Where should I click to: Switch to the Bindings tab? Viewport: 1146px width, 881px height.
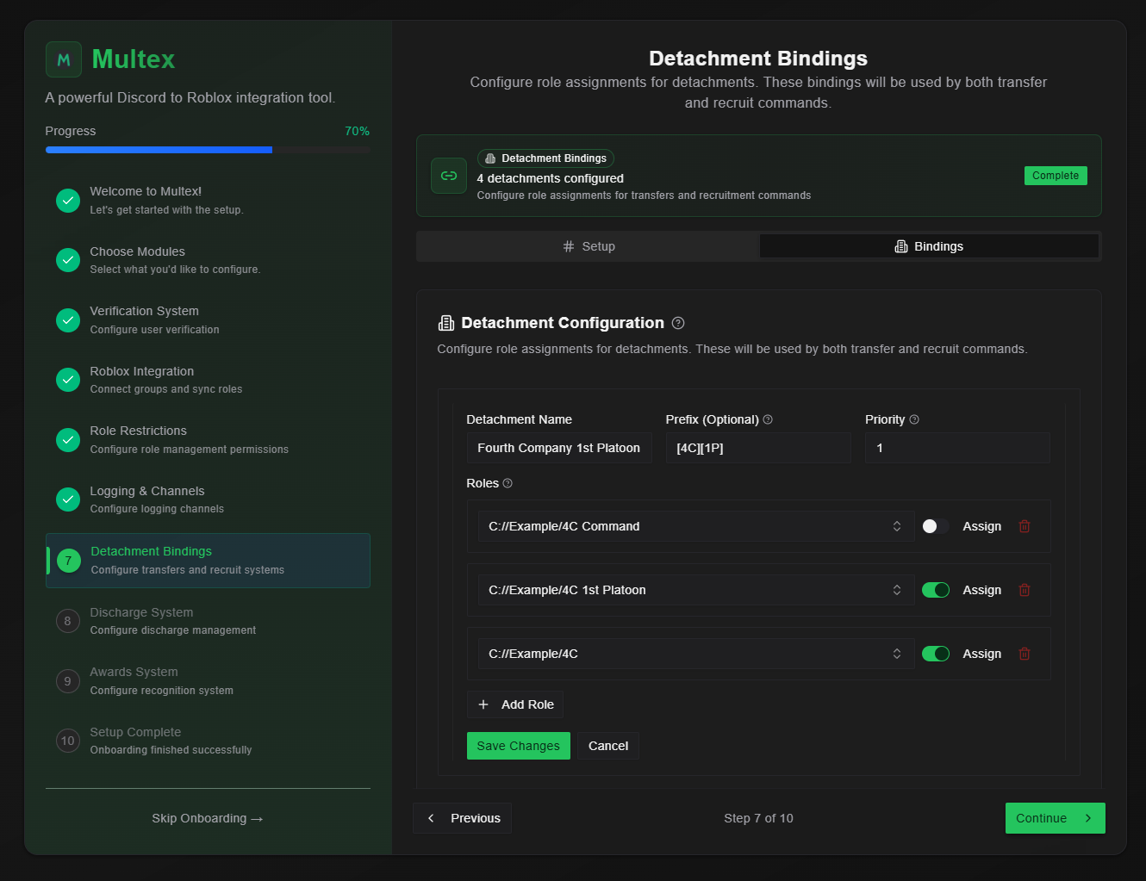[x=929, y=246]
